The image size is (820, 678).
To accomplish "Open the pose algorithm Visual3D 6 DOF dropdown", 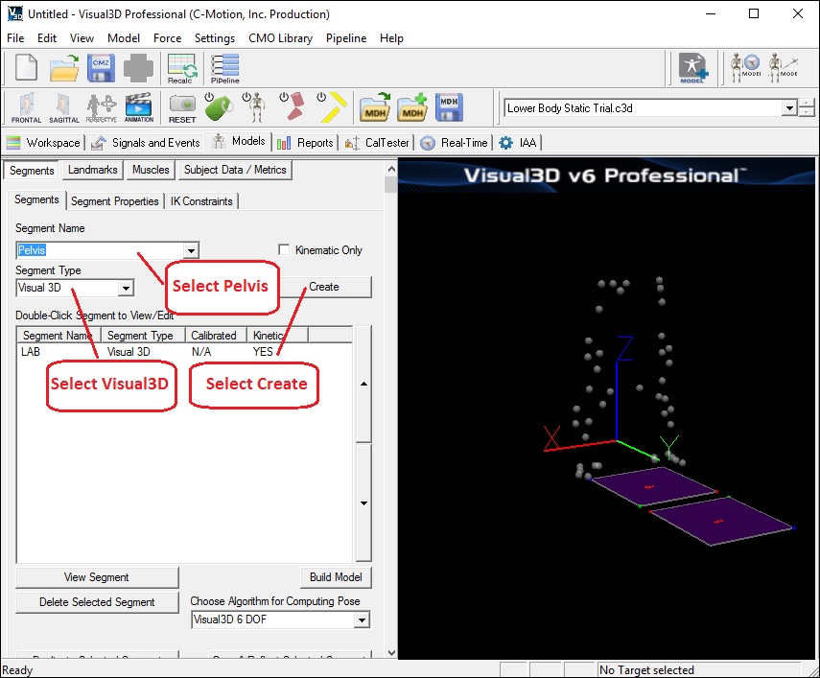I will pos(362,620).
